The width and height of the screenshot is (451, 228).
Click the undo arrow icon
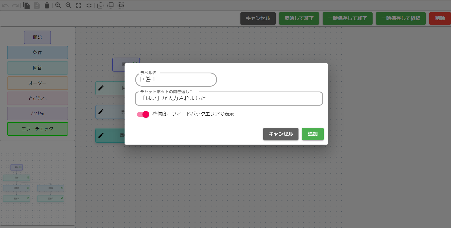5,5
